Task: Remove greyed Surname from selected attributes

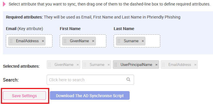Action: pos(109,65)
